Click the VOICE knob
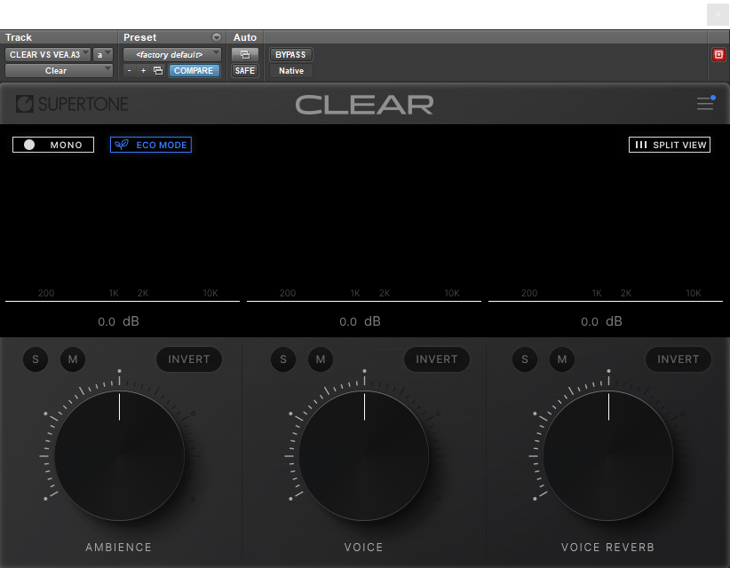 364,455
